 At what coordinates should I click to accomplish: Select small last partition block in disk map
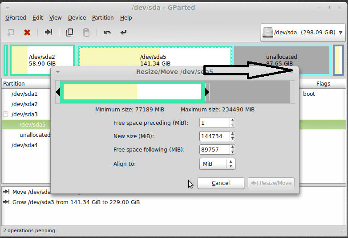tap(338, 60)
